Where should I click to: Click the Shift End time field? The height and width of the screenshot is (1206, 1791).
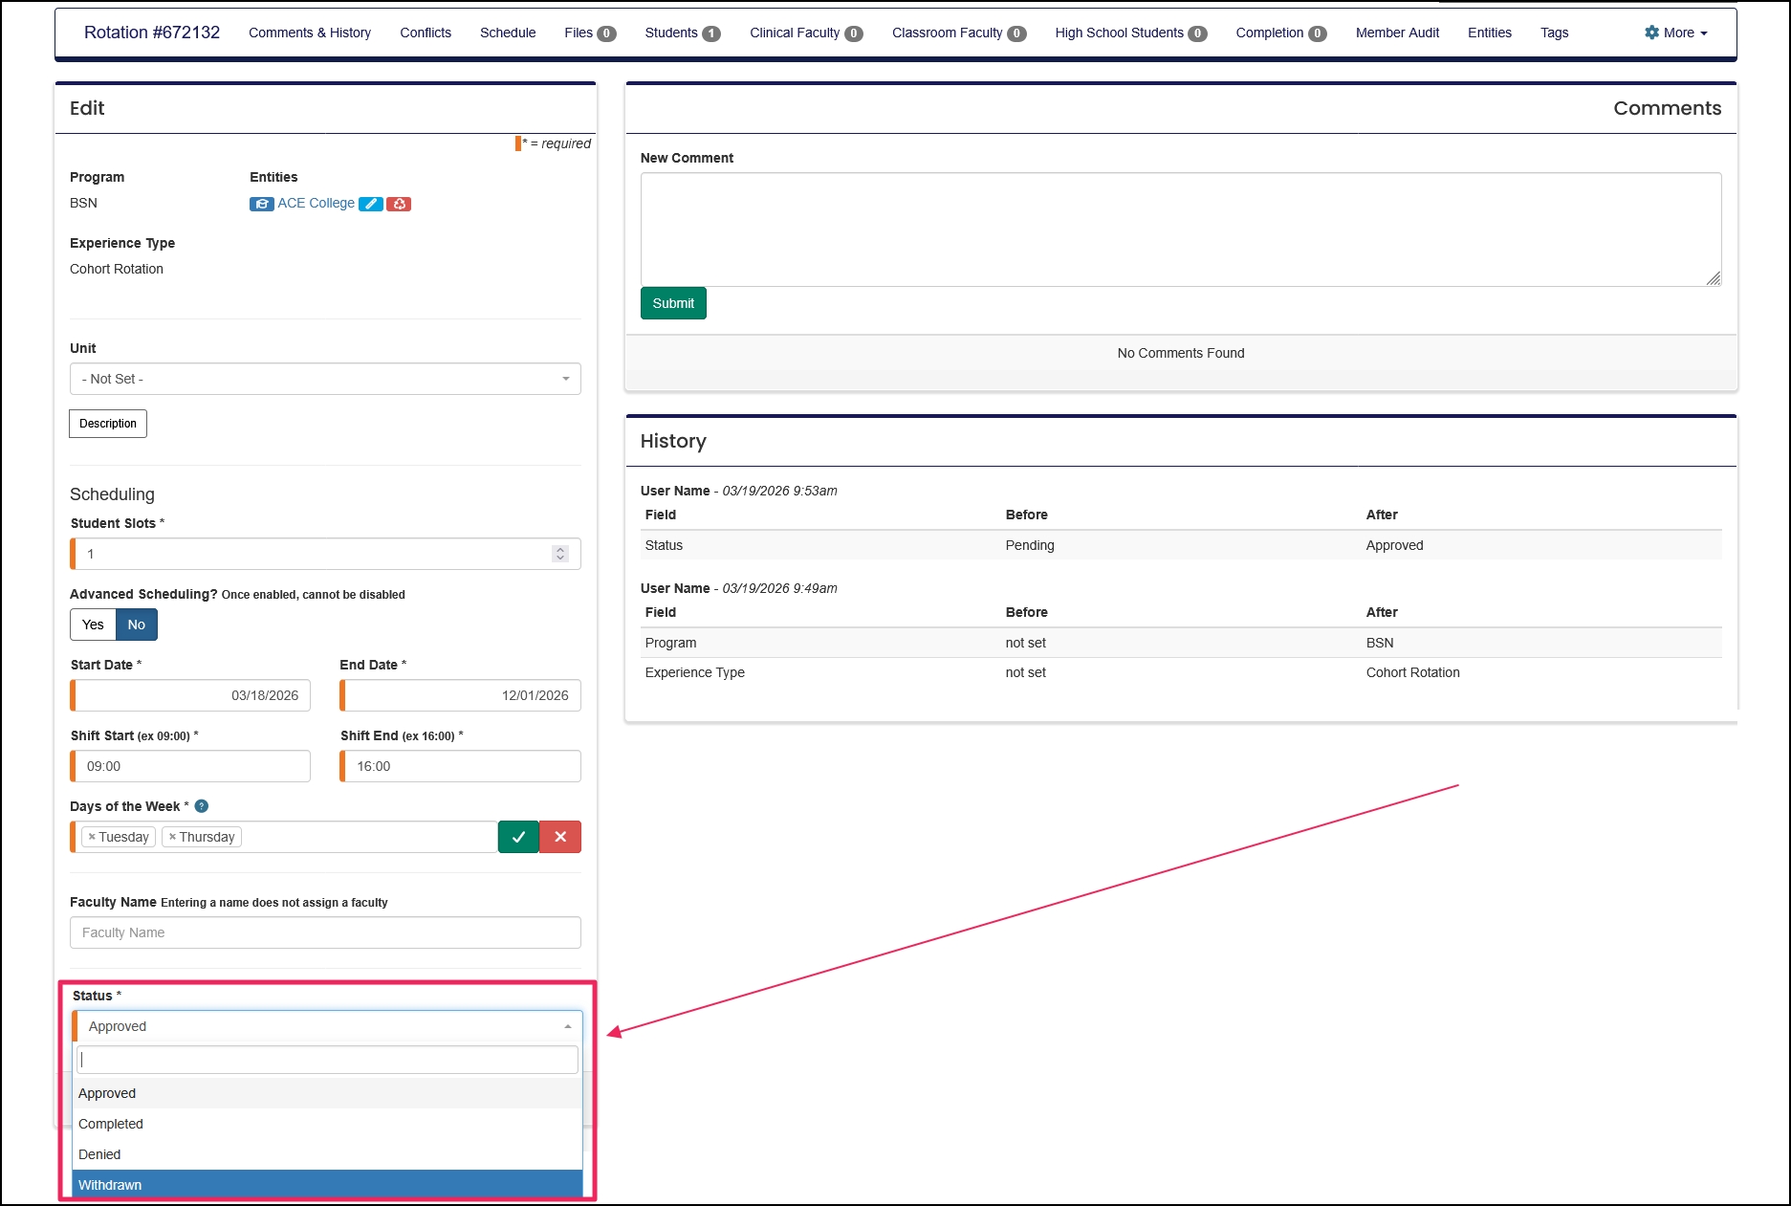coord(460,766)
